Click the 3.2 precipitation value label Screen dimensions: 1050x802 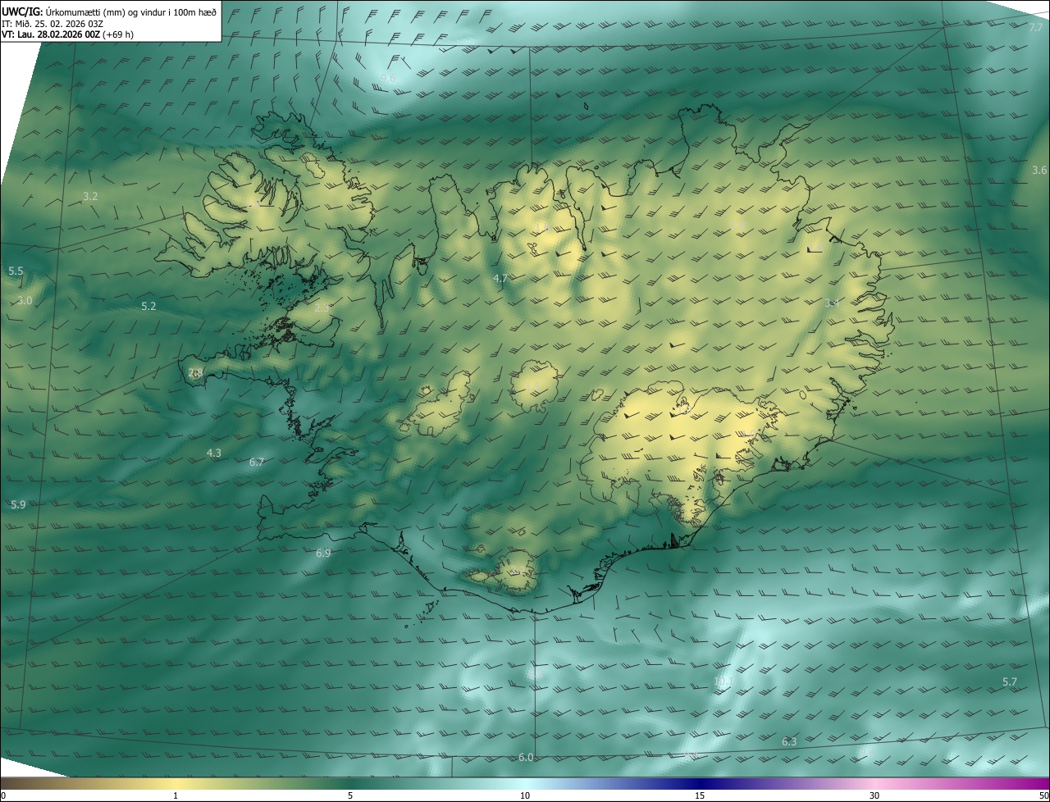click(90, 196)
